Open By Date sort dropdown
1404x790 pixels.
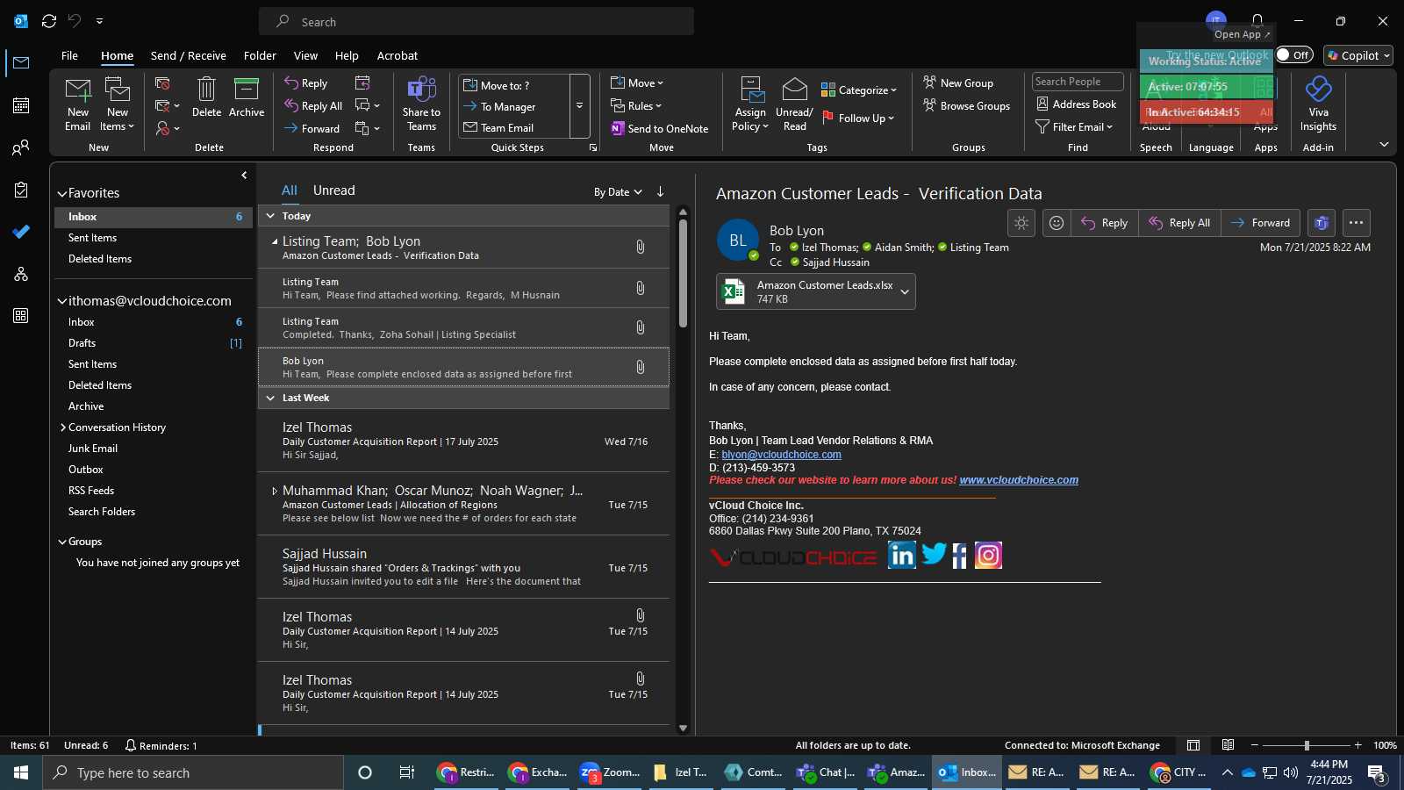(x=618, y=192)
